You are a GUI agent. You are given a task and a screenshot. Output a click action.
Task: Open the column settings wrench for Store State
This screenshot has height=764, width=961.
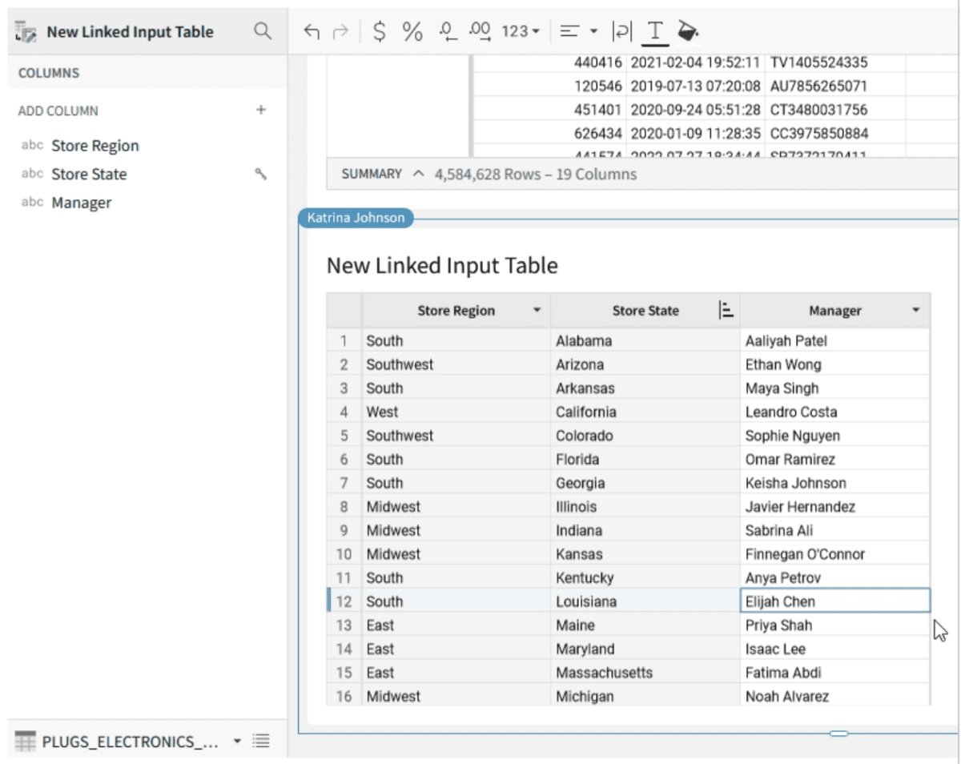point(261,174)
